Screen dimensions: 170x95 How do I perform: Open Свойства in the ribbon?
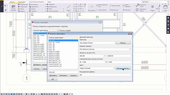click(x=33, y=11)
